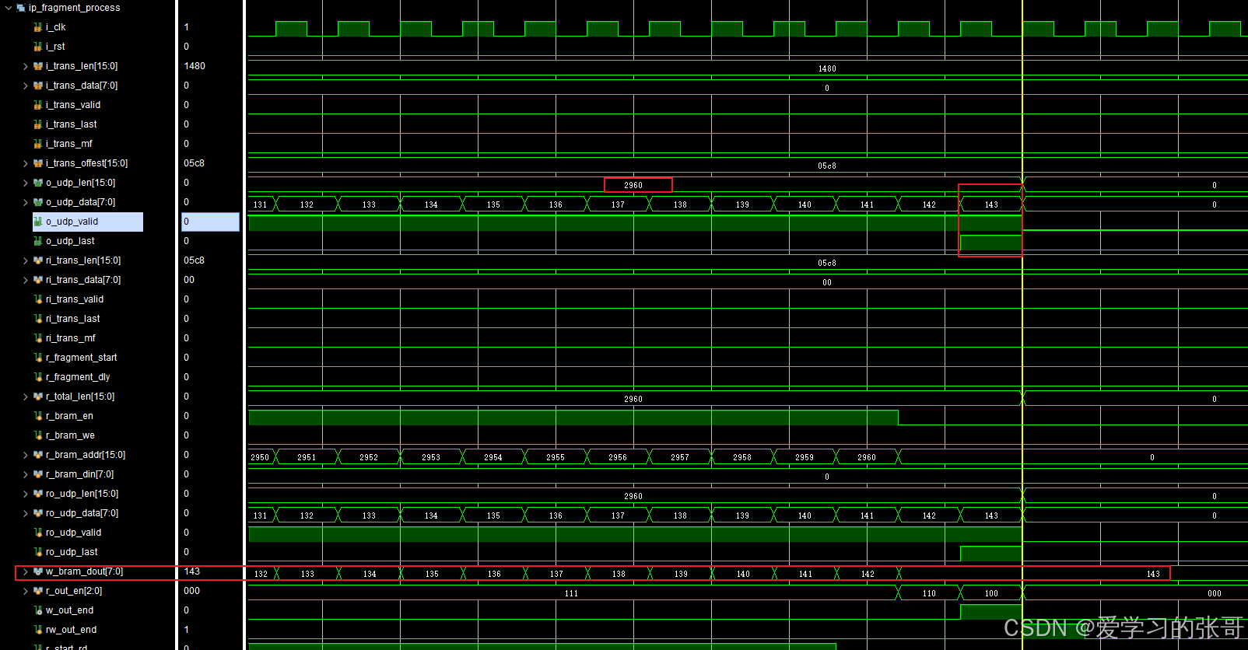Screen dimensions: 1248x650
Task: Click the ri_trans_mf signal icon
Action: (38, 338)
